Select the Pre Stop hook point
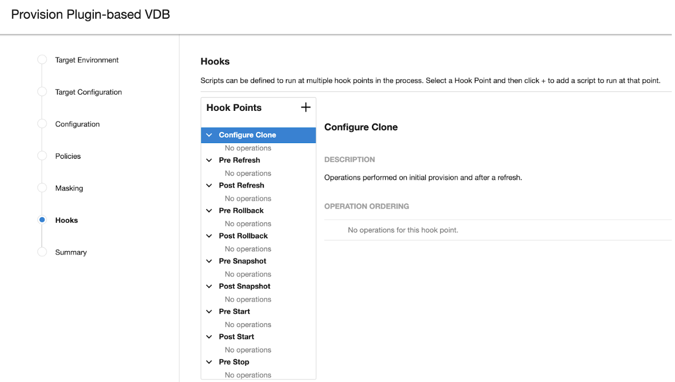This screenshot has width=675, height=382. (x=234, y=362)
